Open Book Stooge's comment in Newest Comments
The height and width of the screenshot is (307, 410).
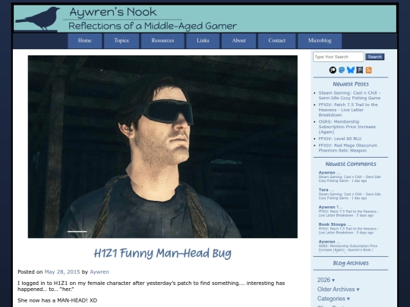tap(349, 228)
